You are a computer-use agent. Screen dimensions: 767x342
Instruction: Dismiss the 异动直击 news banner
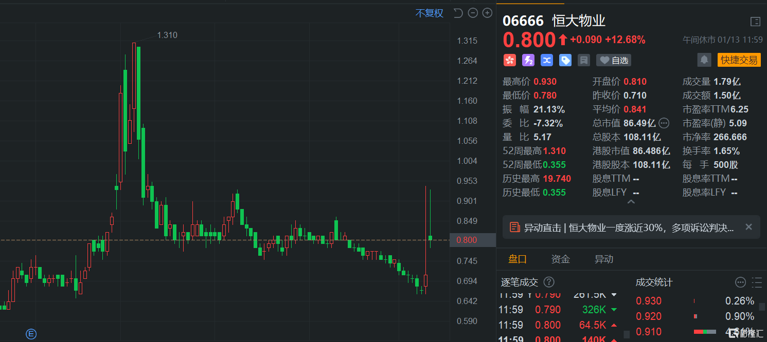[748, 227]
